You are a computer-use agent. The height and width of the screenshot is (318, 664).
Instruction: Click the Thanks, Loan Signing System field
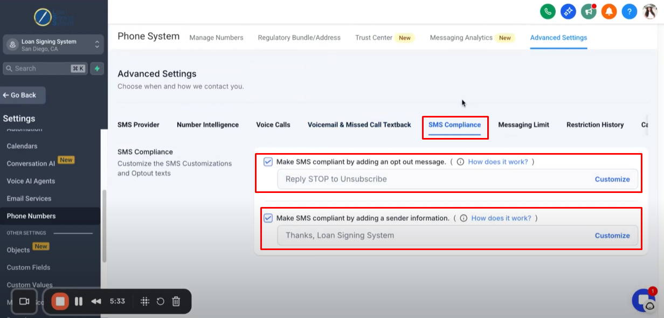458,236
